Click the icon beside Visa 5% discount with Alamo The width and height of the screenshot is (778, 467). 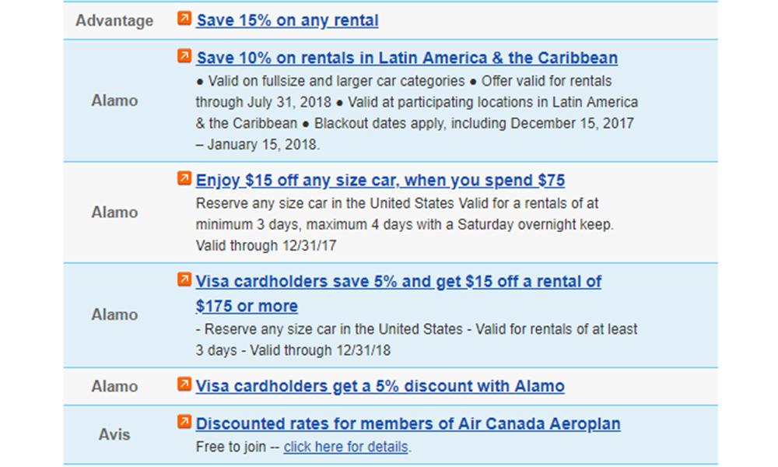pos(184,384)
